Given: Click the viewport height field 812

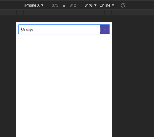Looking at the screenshot, I should point(73,5).
